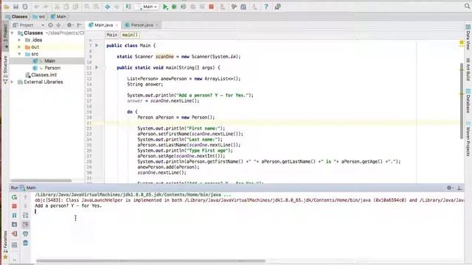Toggle the Maven Projects tool window
Screen dimensions: 472x265
[x=468, y=139]
